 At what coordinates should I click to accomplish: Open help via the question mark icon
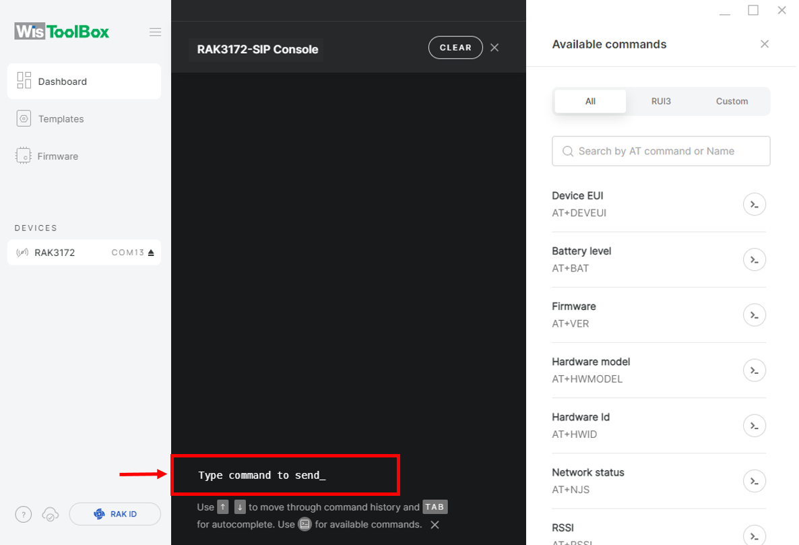point(24,515)
